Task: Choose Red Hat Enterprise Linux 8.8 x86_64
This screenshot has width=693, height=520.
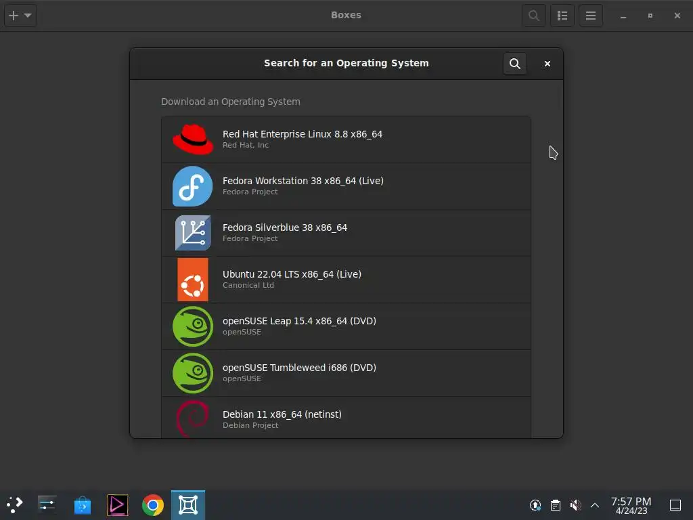Action: 346,139
